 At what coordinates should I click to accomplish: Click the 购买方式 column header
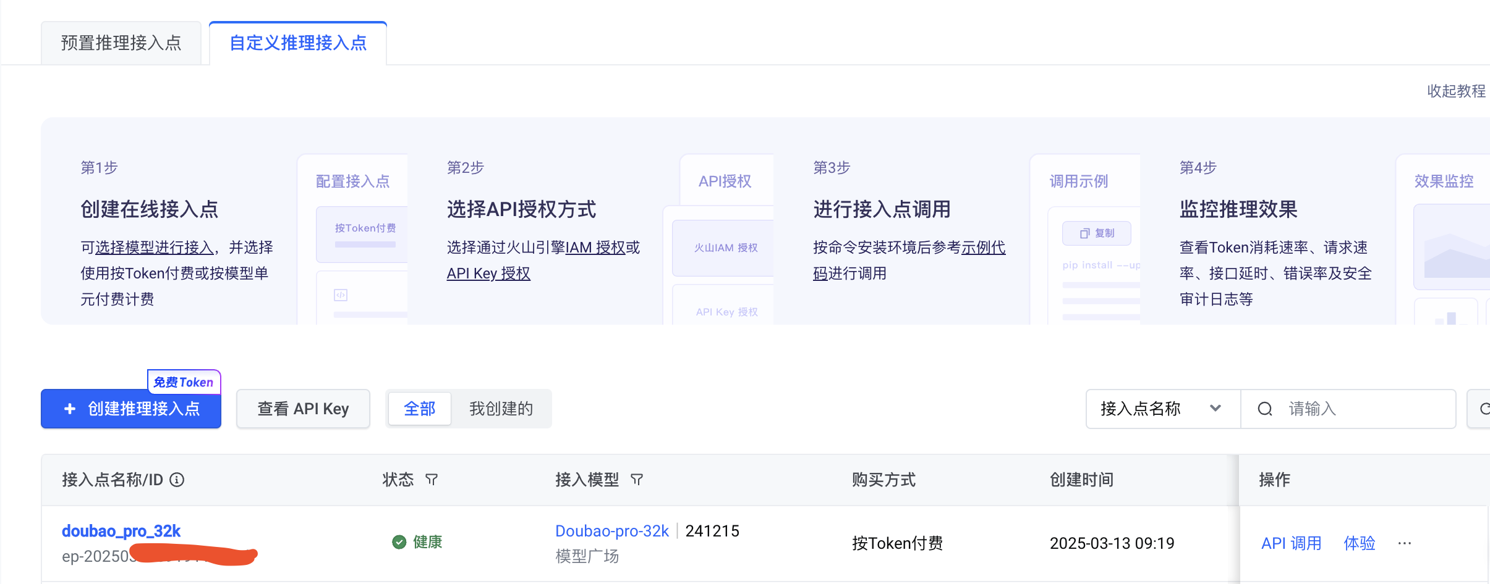tap(883, 480)
